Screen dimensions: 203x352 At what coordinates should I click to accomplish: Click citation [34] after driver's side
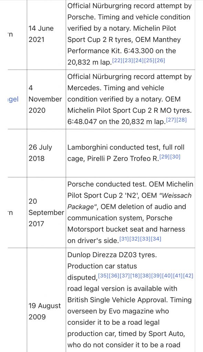(156, 239)
